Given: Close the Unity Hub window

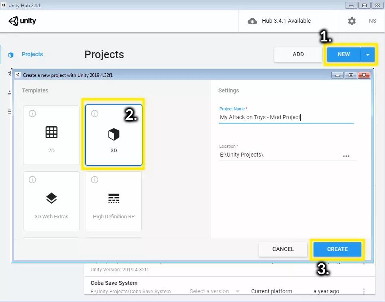Looking at the screenshot, I should coord(377,6).
